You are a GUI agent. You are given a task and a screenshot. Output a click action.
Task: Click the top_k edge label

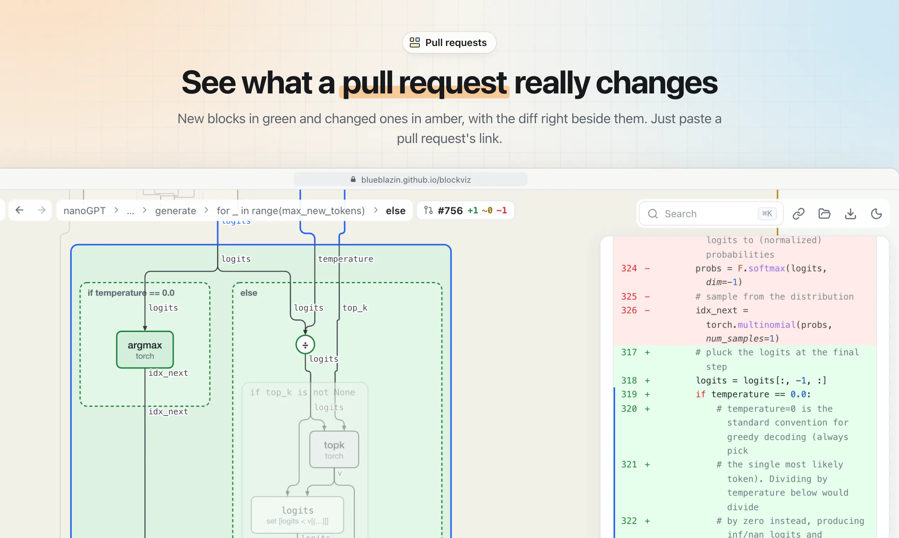[355, 308]
